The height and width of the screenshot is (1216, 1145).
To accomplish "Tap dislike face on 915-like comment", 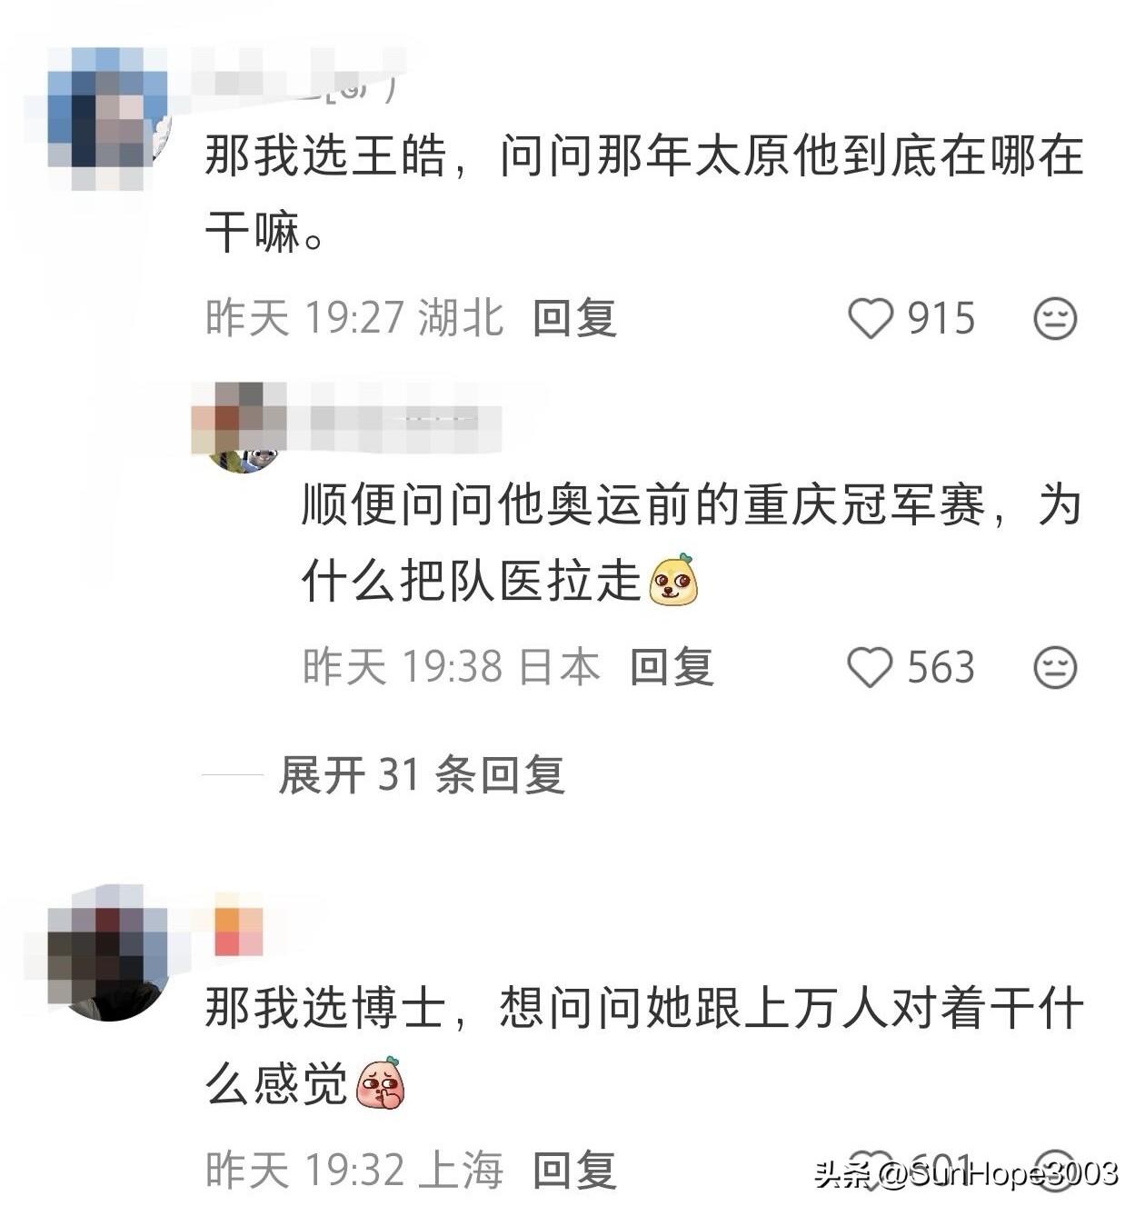I will [1055, 319].
